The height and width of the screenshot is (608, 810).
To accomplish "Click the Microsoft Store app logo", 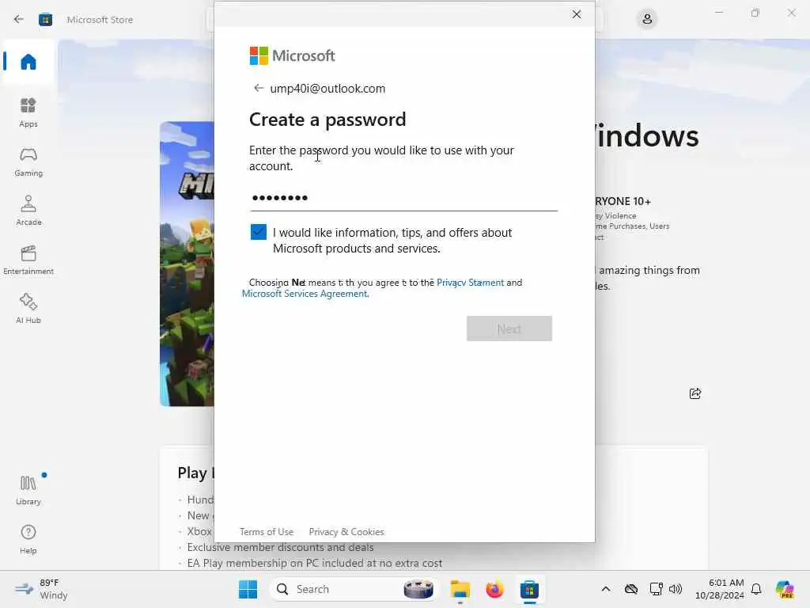I will (45, 20).
